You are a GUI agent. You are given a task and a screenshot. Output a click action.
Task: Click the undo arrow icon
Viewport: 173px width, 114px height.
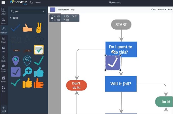(31, 3)
